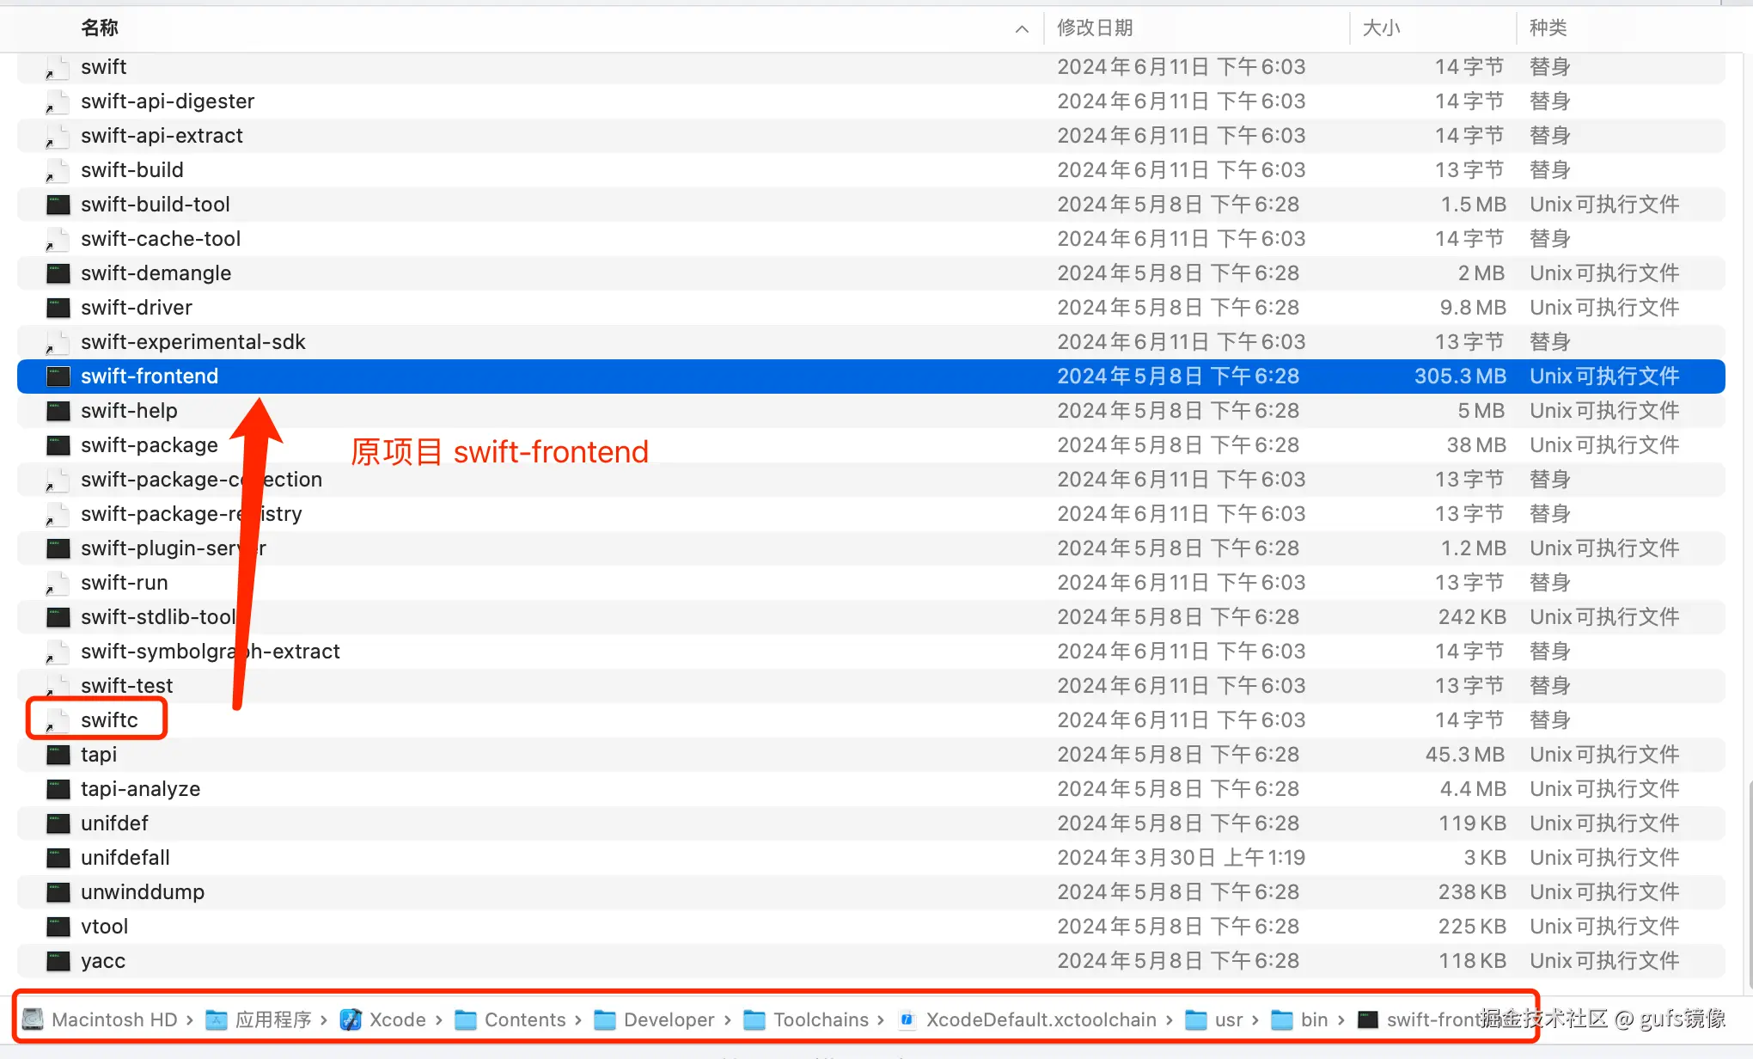Select the swift-package file row
The image size is (1753, 1059).
149,445
